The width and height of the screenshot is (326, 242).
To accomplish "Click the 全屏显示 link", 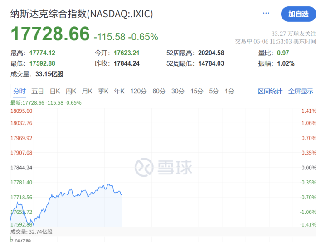I will tap(301, 91).
